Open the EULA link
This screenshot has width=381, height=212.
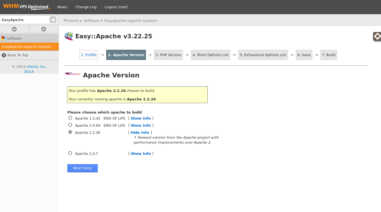29,72
